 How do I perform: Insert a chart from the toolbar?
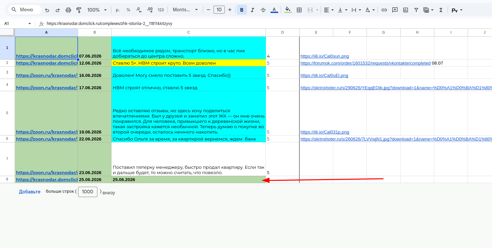pos(406,10)
